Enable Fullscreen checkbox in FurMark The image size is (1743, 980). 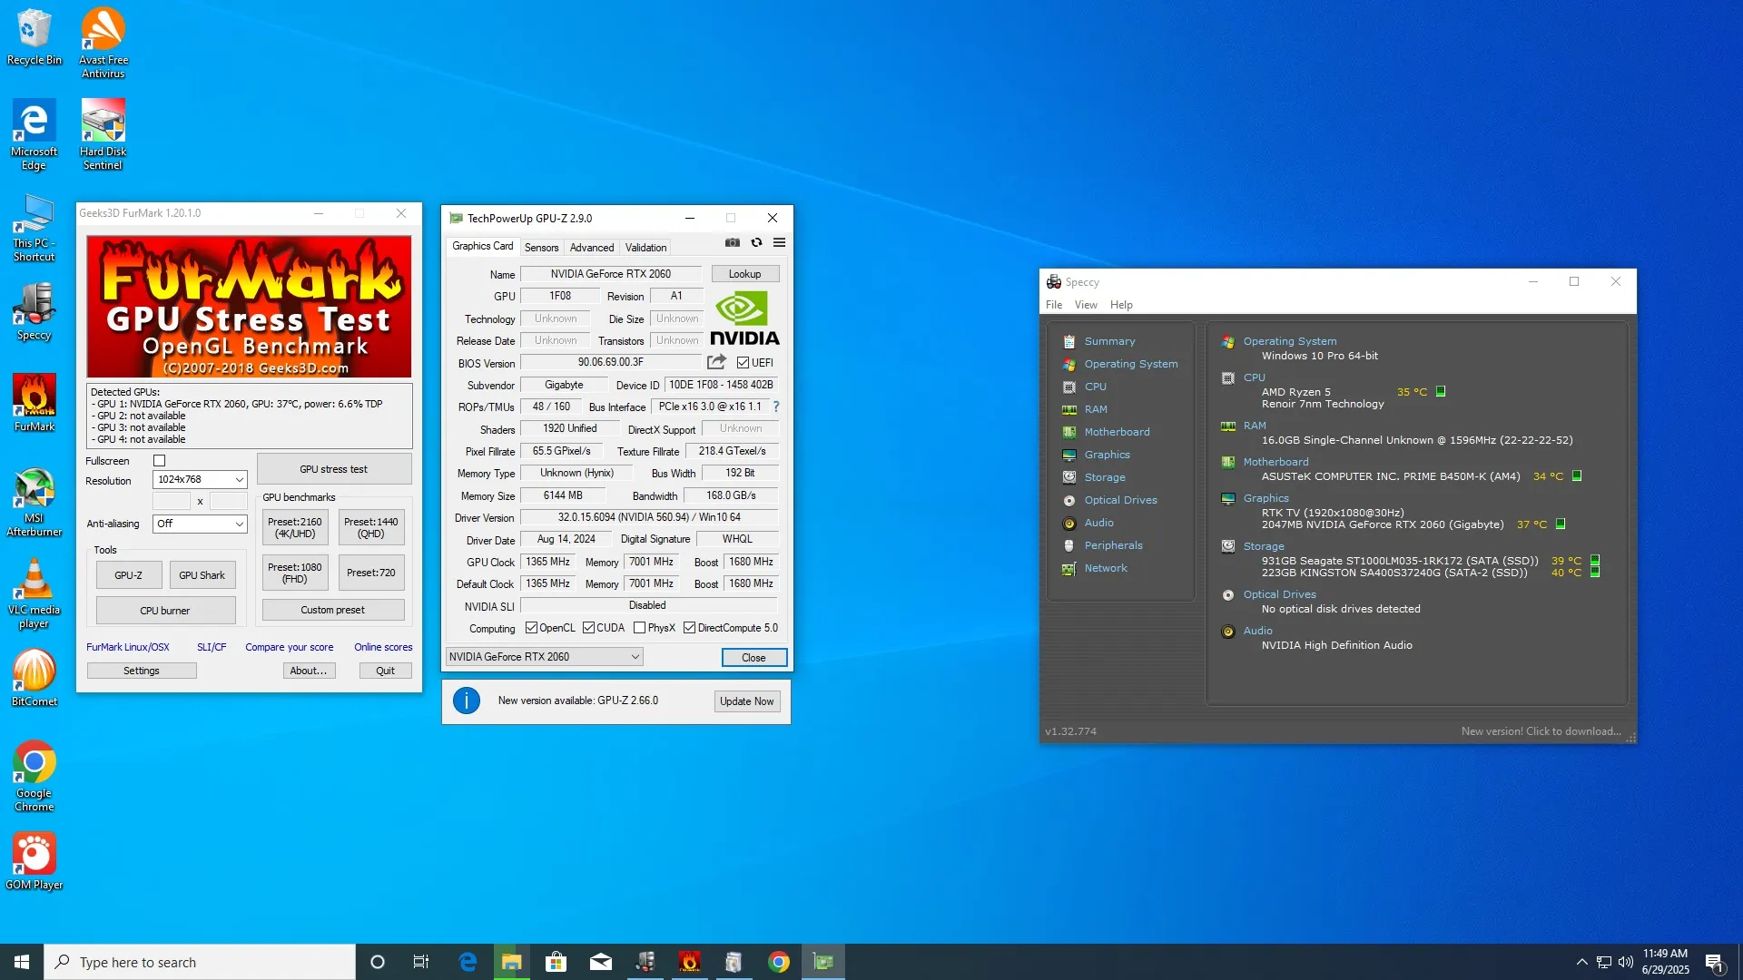[160, 461]
